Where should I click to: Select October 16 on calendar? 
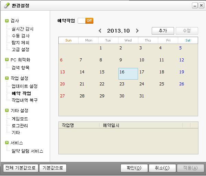point(128,74)
